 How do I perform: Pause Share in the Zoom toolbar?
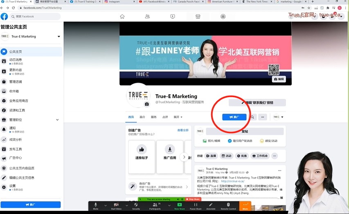(196, 205)
